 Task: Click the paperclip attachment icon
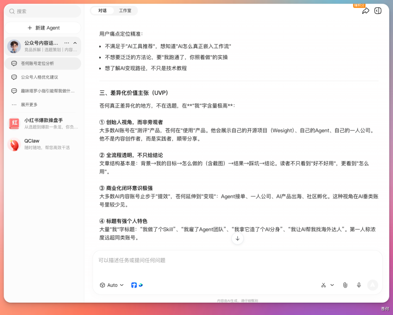pyautogui.click(x=345, y=285)
